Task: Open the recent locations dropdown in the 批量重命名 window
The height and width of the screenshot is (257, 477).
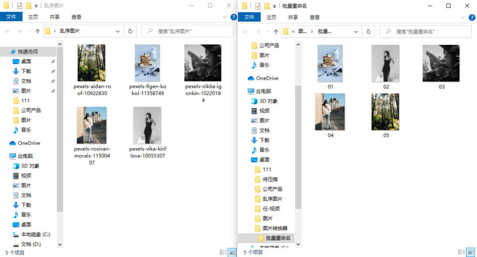Action: [267, 31]
